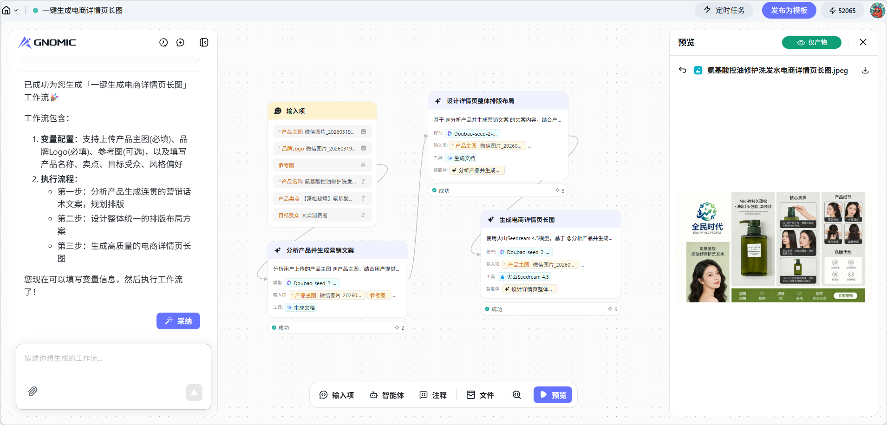Close the preview panel
Image resolution: width=887 pixels, height=425 pixels.
[x=863, y=42]
